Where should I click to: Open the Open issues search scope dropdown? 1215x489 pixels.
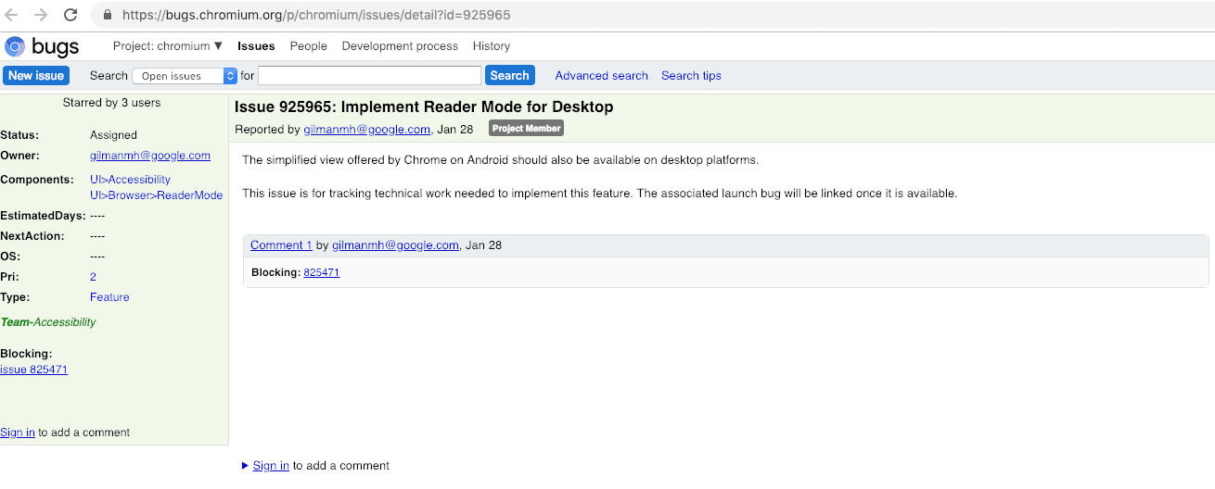click(185, 76)
